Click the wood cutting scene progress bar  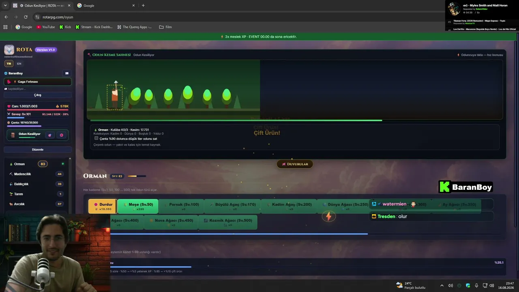coord(295,120)
